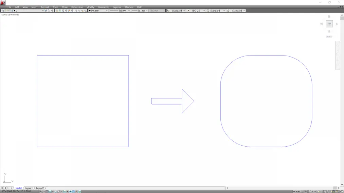Click the Text Style icon

pos(168,10)
